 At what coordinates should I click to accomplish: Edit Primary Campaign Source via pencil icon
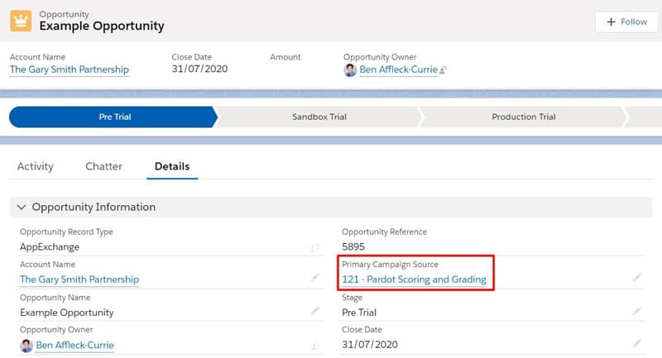[x=637, y=278]
